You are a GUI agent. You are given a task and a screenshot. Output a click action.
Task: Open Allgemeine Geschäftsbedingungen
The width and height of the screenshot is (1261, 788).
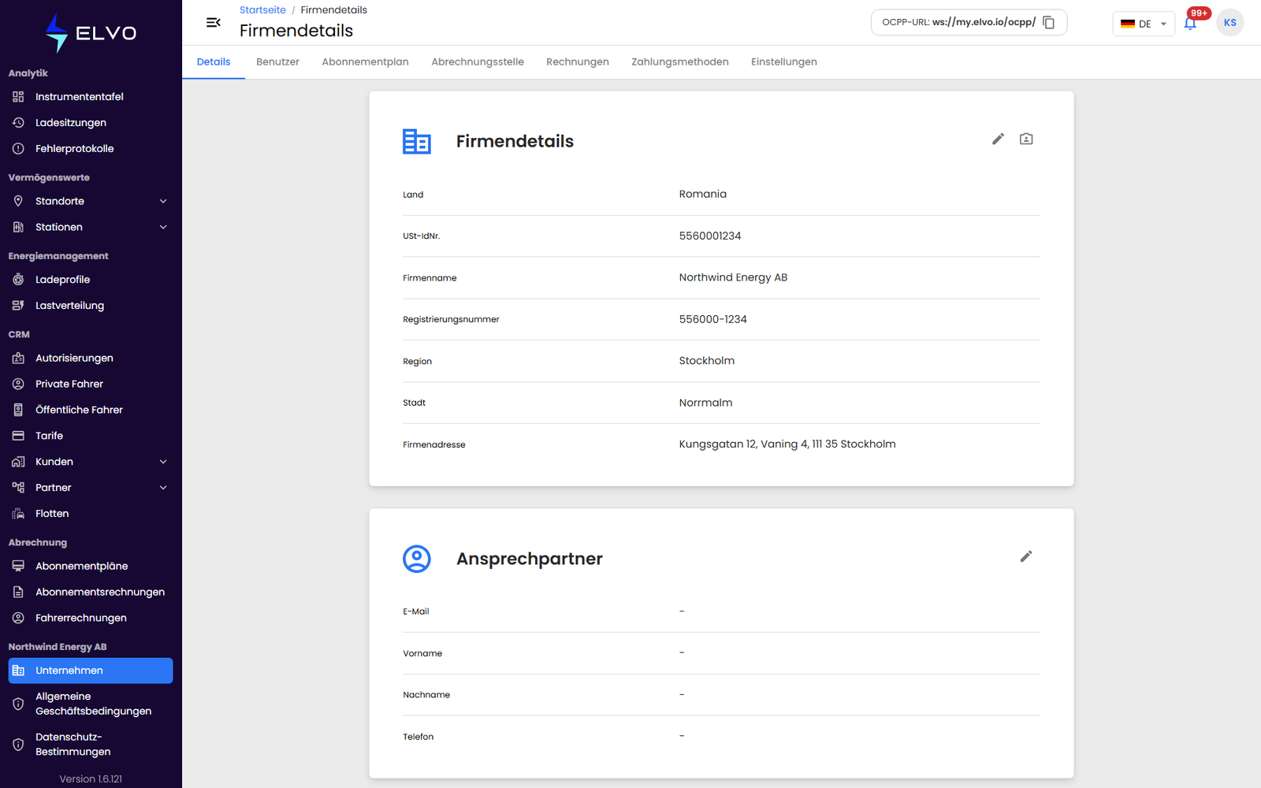click(91, 704)
